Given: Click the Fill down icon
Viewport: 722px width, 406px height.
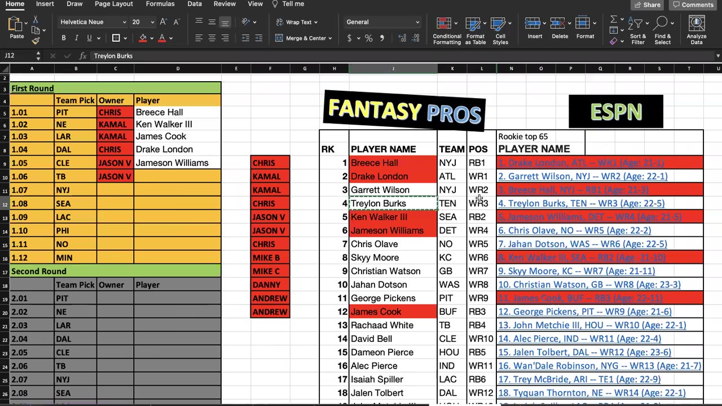Looking at the screenshot, I should pos(613,30).
